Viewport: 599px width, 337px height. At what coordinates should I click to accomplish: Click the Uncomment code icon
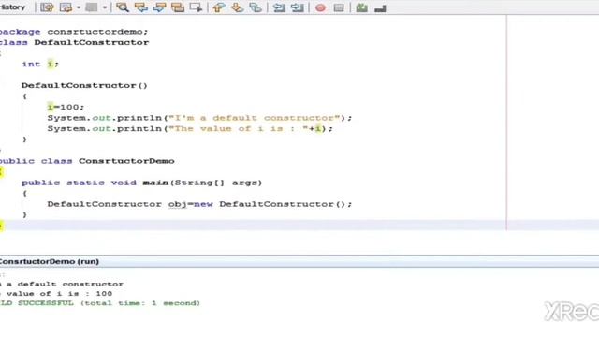(380, 7)
